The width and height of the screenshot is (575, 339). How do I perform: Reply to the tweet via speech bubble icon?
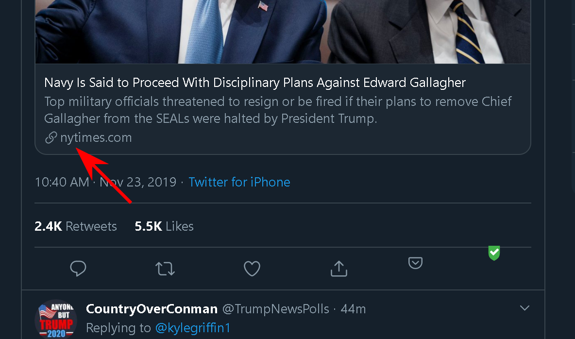click(78, 269)
